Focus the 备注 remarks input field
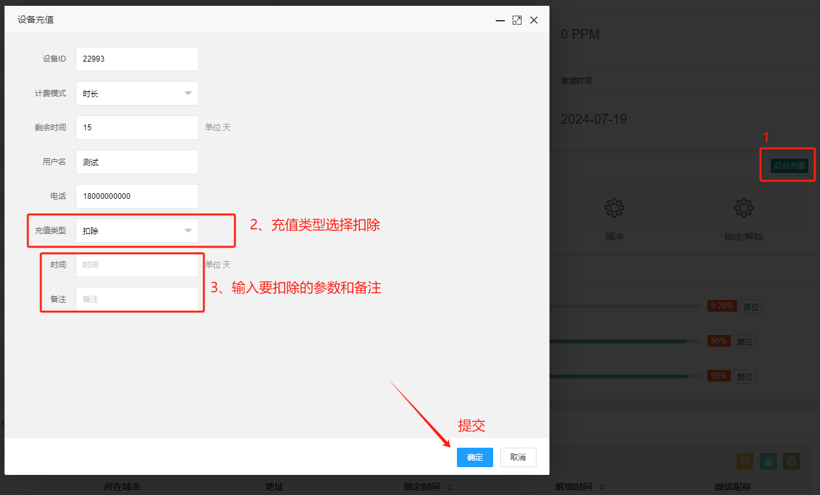This screenshot has width=820, height=495. (x=137, y=299)
